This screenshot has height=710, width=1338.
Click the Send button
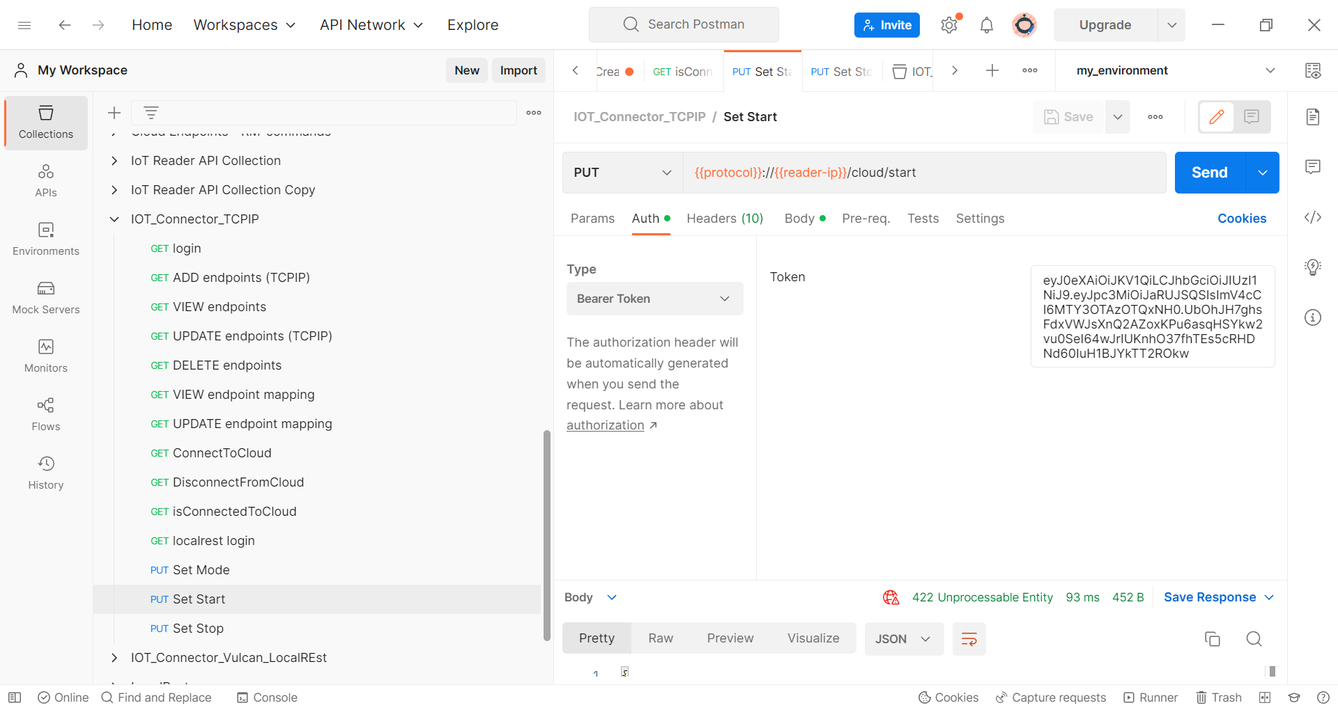(1210, 173)
